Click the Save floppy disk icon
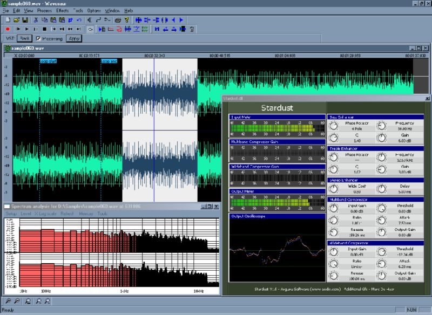The image size is (432, 315). tap(25, 20)
